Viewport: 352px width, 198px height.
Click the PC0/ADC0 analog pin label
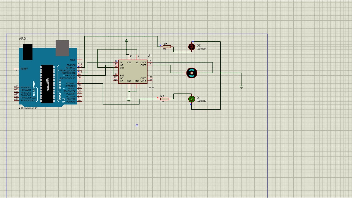pyautogui.click(x=26, y=87)
